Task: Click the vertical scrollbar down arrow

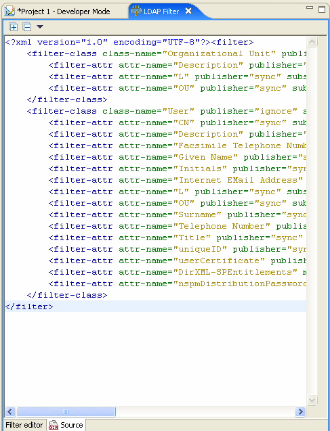Action: click(312, 400)
